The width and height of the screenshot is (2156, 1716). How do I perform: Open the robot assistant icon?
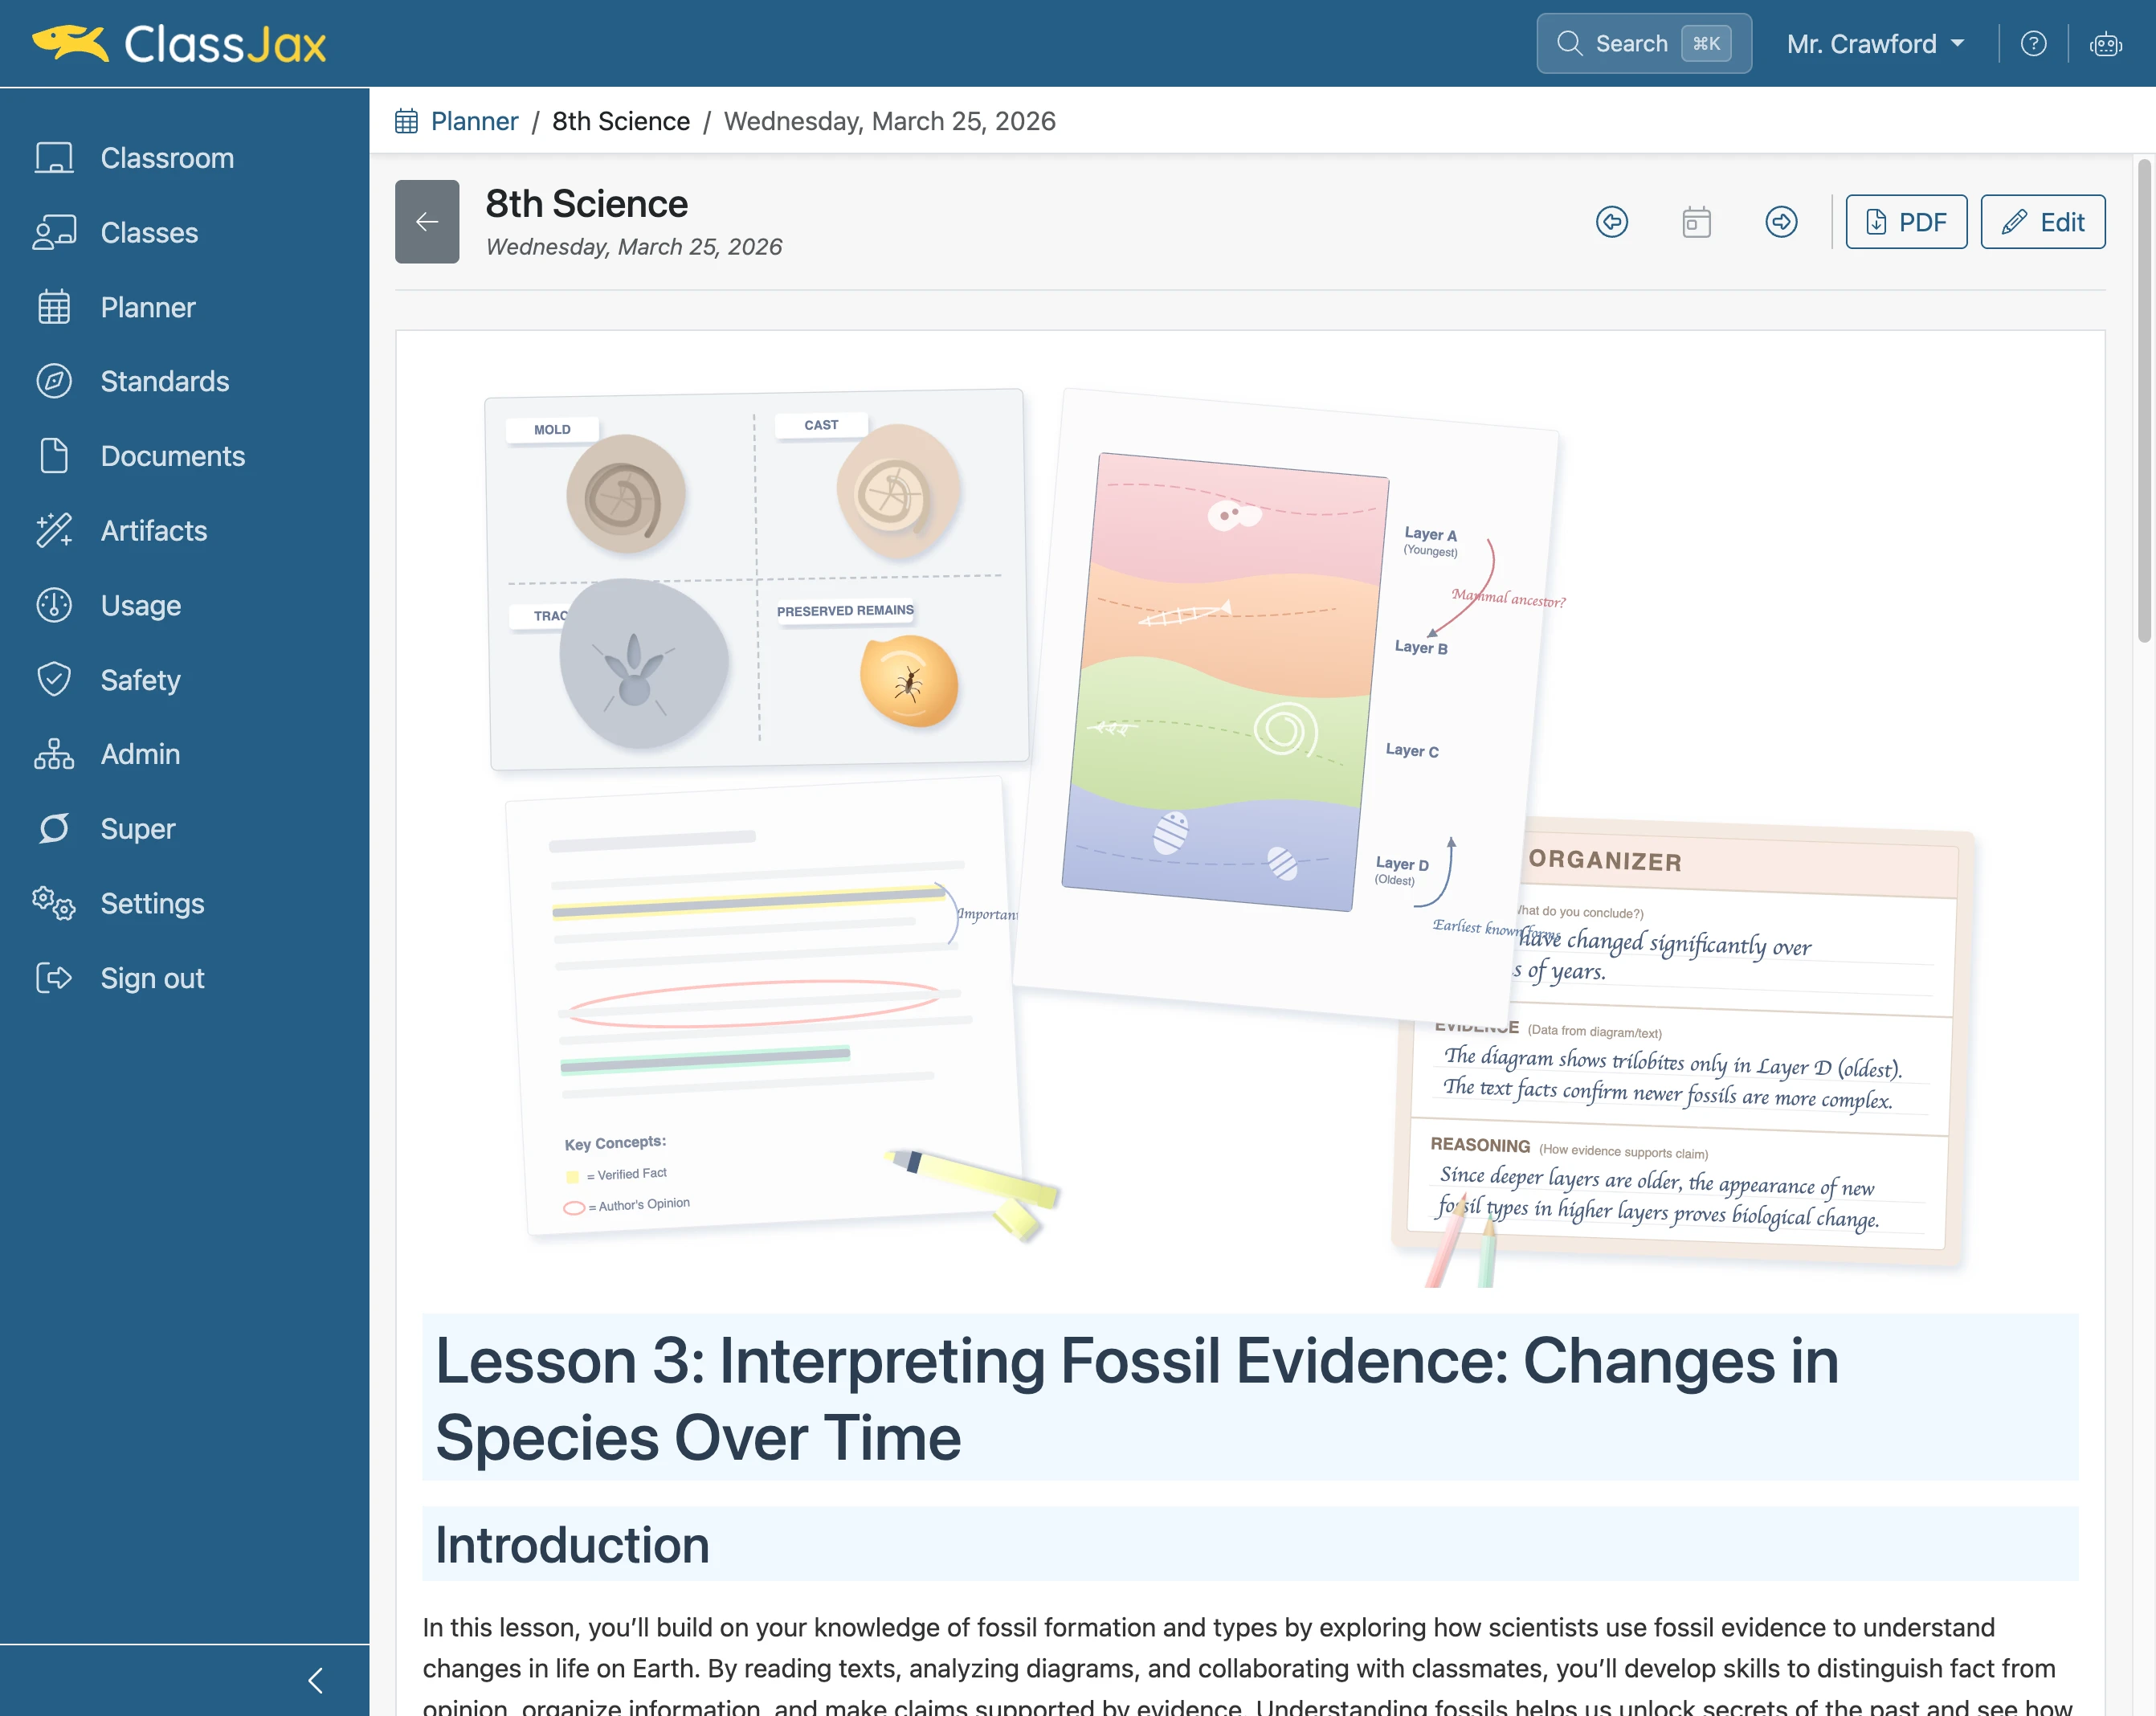pyautogui.click(x=2105, y=44)
